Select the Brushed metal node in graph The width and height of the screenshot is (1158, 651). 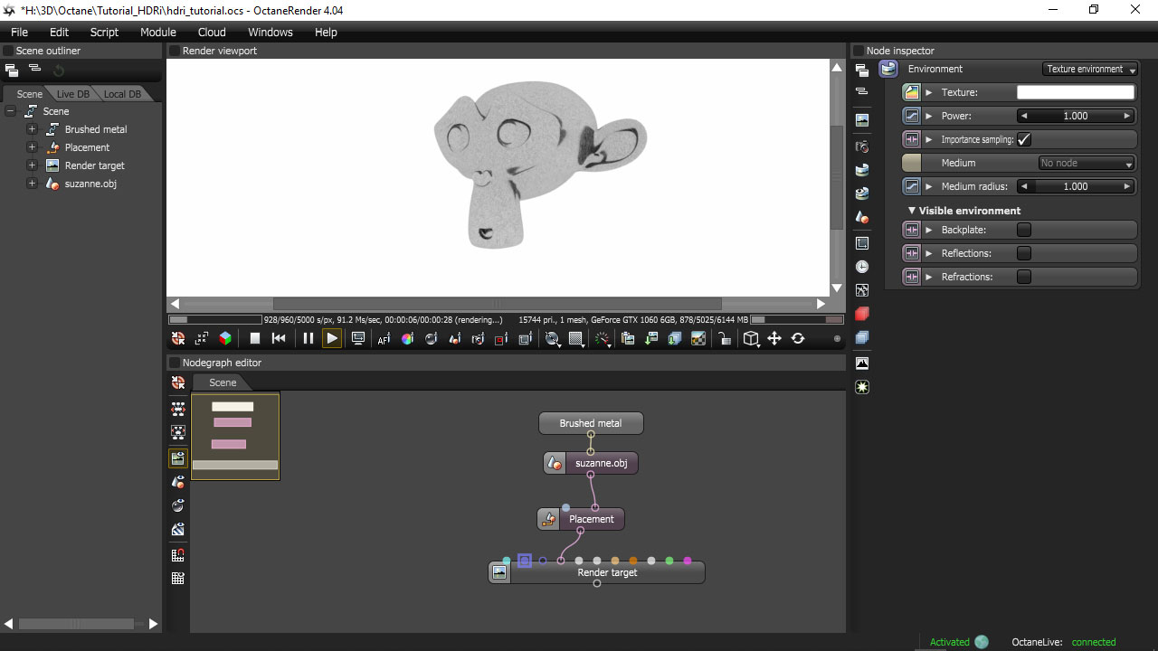[x=591, y=423]
